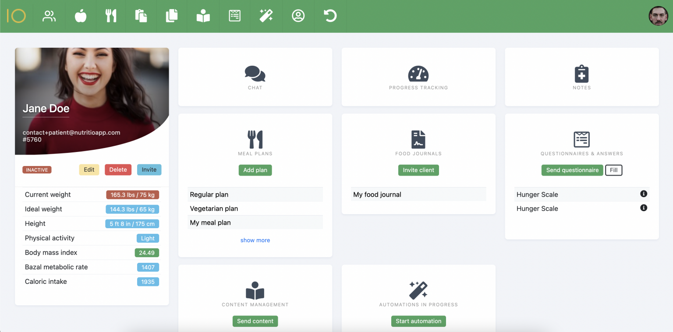Invite client to the food journal
673x332 pixels.
[x=418, y=170]
